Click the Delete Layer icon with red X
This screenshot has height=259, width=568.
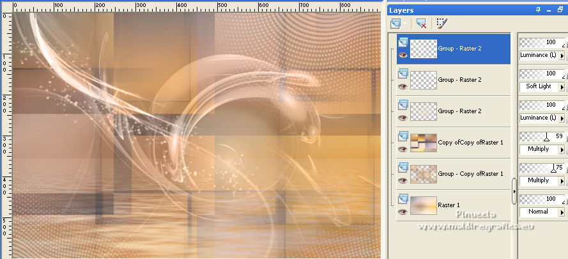click(421, 24)
